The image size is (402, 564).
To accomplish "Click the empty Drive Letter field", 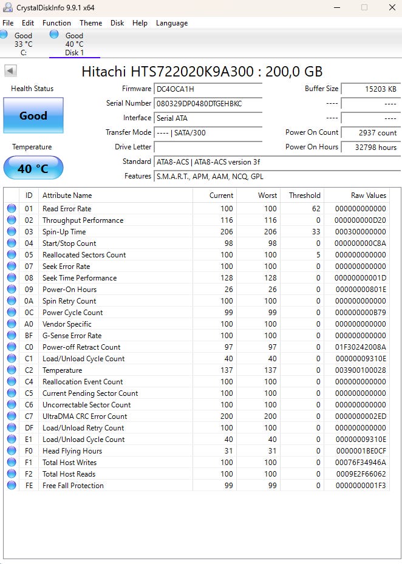I will [208, 147].
